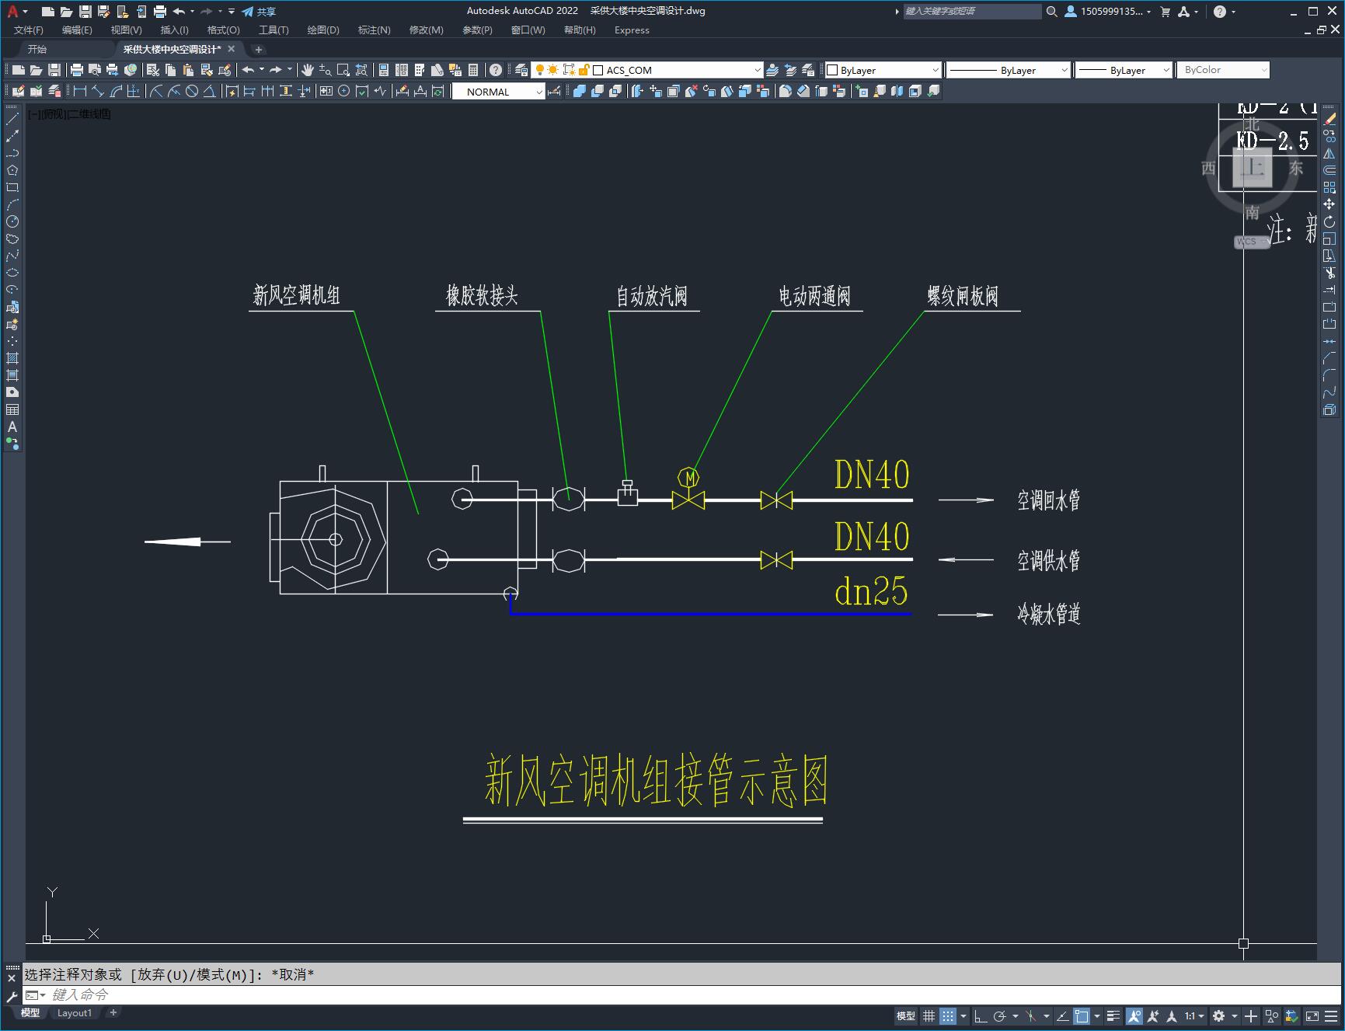
Task: Click the ViewCube top face 上
Action: pos(1253,168)
